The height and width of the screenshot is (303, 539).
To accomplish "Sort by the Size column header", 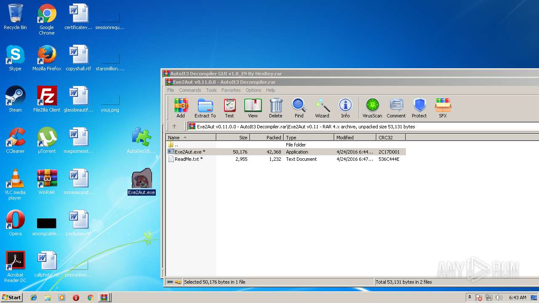I will [233, 138].
